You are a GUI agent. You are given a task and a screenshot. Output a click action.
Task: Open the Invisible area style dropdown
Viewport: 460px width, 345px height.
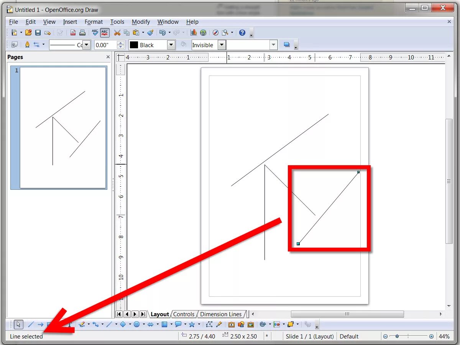pyautogui.click(x=222, y=45)
